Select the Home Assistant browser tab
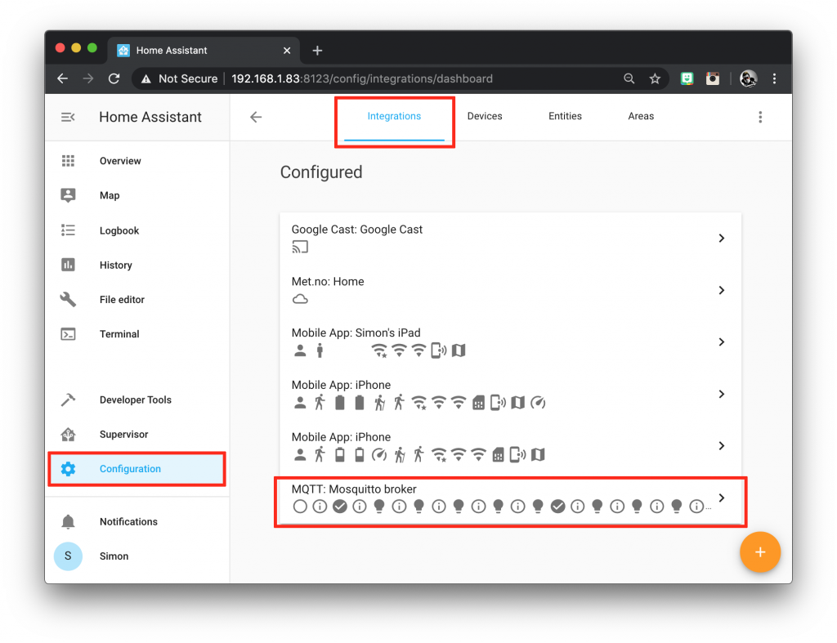Screen dimensions: 837x643 pos(204,51)
